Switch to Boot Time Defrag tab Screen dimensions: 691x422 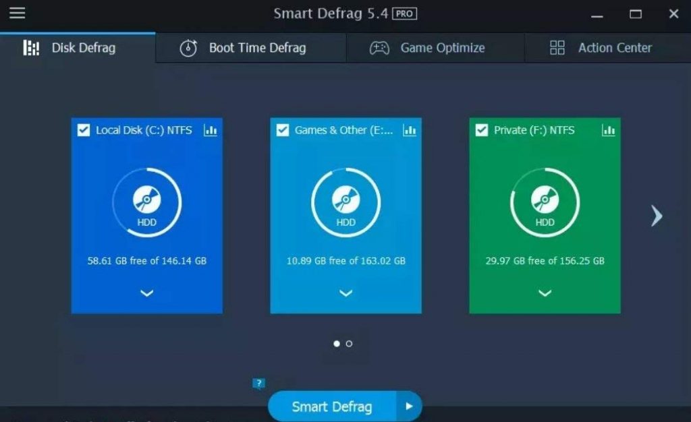point(251,47)
